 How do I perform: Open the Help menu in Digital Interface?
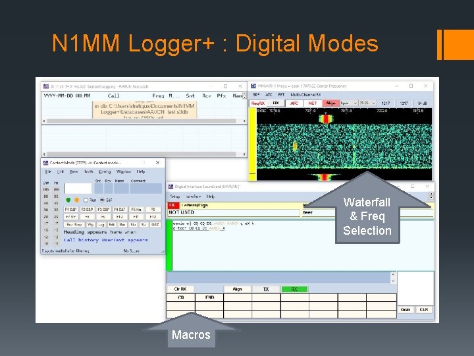point(211,196)
